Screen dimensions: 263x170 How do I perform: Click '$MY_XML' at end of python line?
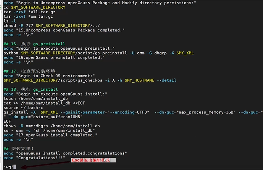[x=185, y=53]
